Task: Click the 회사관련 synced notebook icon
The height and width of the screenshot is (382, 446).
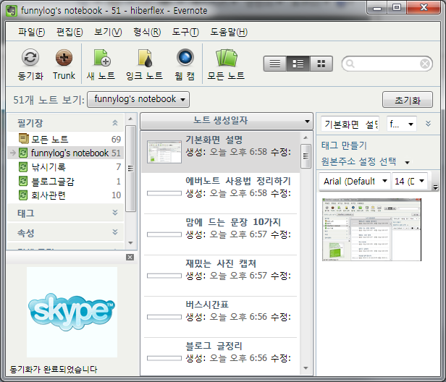Action: click(x=23, y=195)
